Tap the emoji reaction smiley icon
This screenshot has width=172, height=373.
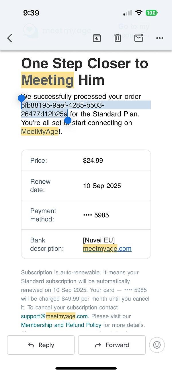tap(157, 345)
